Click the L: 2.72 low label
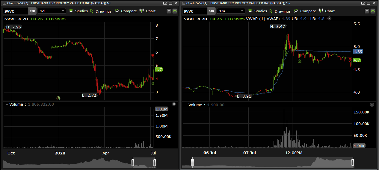This screenshot has width=379, height=170. tap(89, 95)
